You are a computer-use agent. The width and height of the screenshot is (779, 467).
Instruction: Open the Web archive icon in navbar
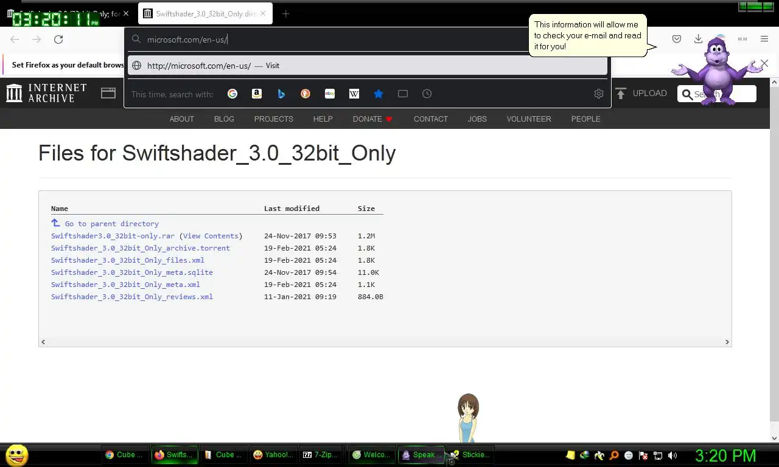[108, 93]
